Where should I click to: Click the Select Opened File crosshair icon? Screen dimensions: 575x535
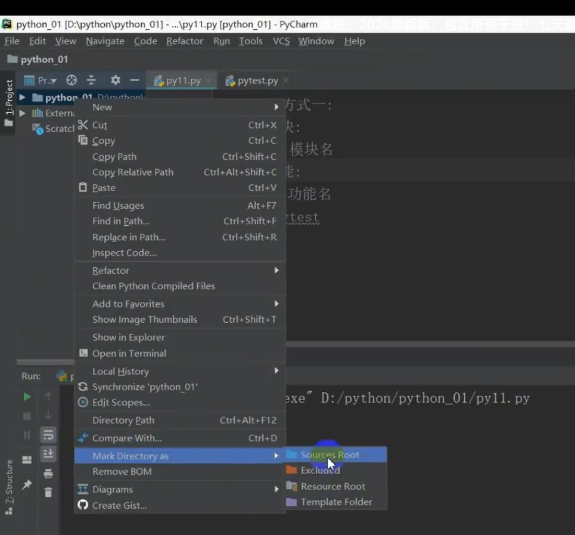[x=71, y=80]
